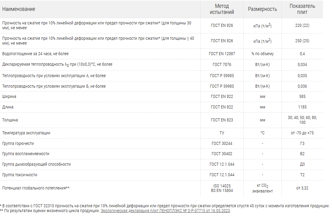Click the ГОСТ 7076 test method cell

(222, 64)
